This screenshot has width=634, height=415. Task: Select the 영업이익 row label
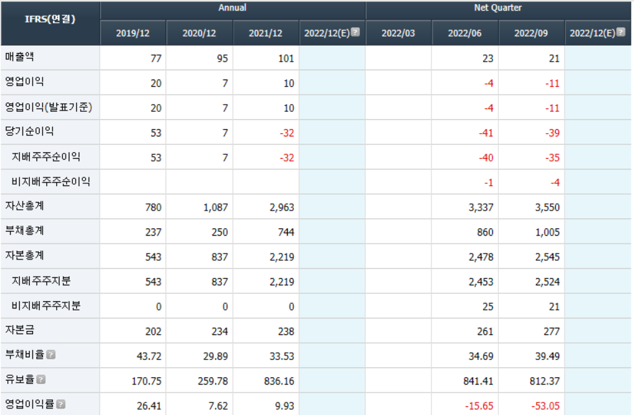pyautogui.click(x=24, y=81)
